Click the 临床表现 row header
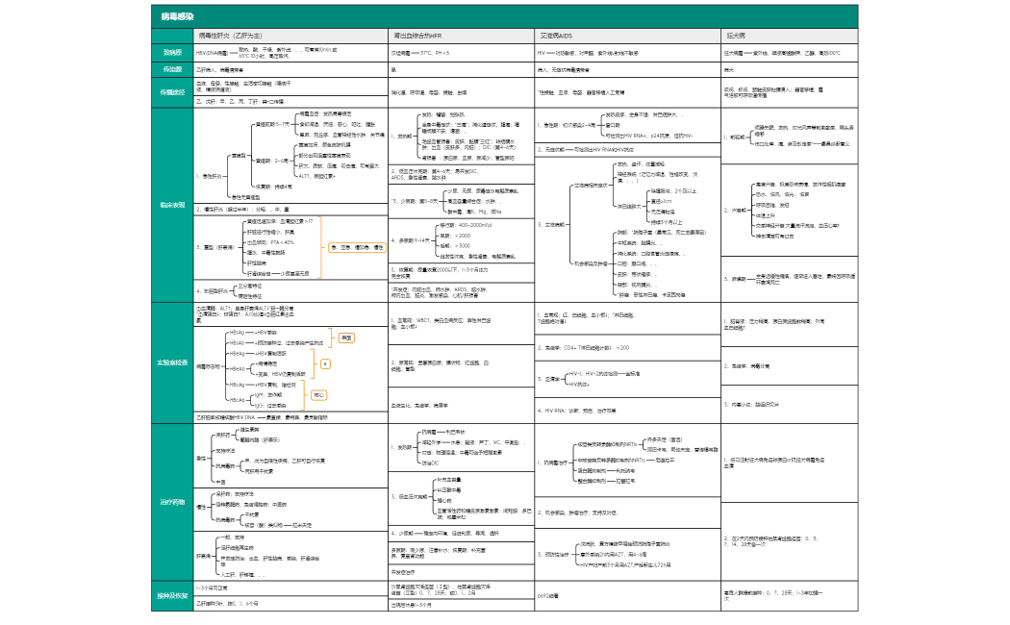The width and height of the screenshot is (1010, 625). click(x=172, y=205)
